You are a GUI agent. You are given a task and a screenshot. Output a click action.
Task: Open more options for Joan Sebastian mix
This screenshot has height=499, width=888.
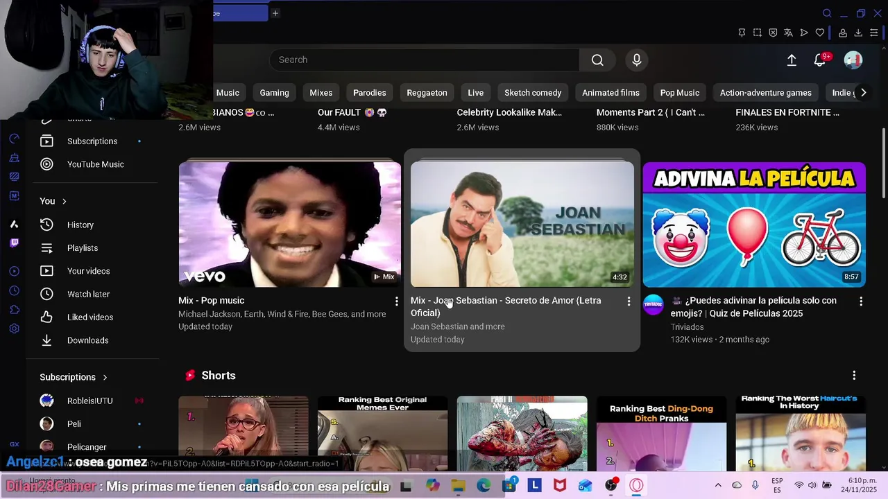point(629,301)
